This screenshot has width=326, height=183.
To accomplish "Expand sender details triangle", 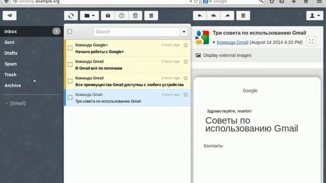I will tap(214, 42).
